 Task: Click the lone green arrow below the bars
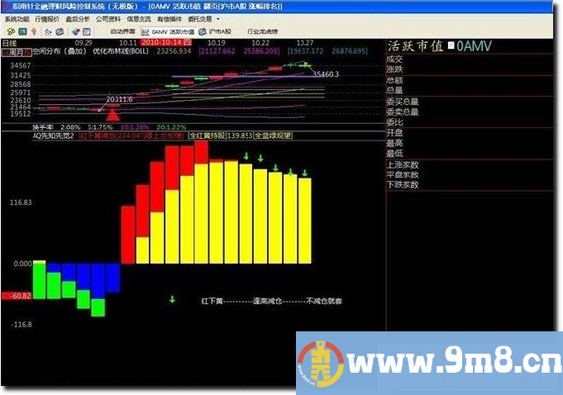pyautogui.click(x=172, y=299)
